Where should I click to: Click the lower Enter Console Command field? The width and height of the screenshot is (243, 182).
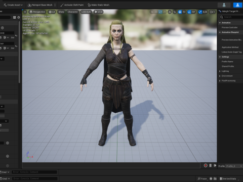(x=35, y=178)
